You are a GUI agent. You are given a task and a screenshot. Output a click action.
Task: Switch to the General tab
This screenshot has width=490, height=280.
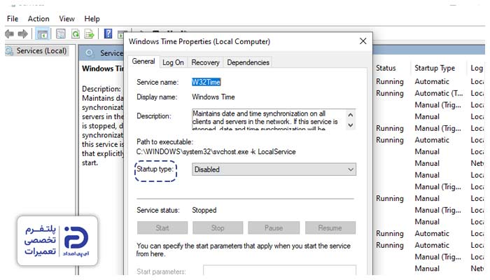pos(143,62)
